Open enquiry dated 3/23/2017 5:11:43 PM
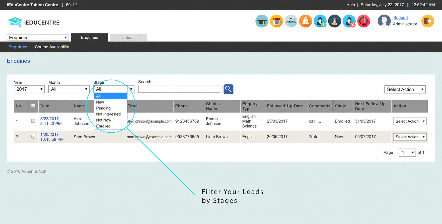The width and height of the screenshot is (442, 224). click(x=51, y=121)
